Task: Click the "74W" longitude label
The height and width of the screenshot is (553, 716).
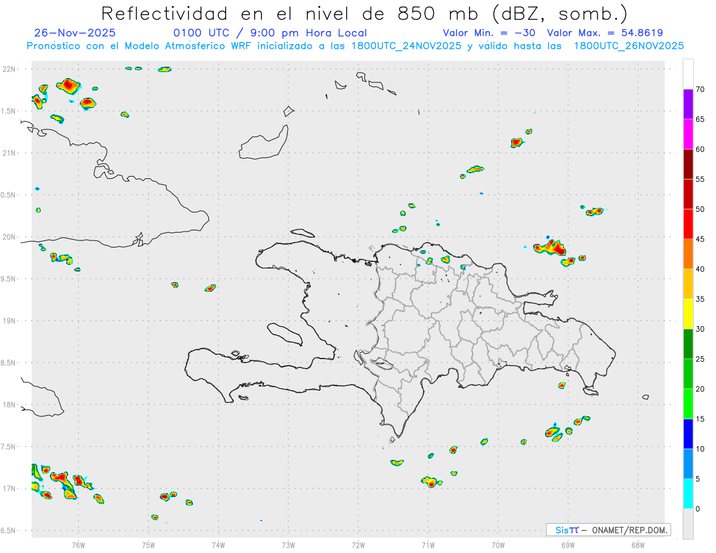Action: click(x=218, y=545)
